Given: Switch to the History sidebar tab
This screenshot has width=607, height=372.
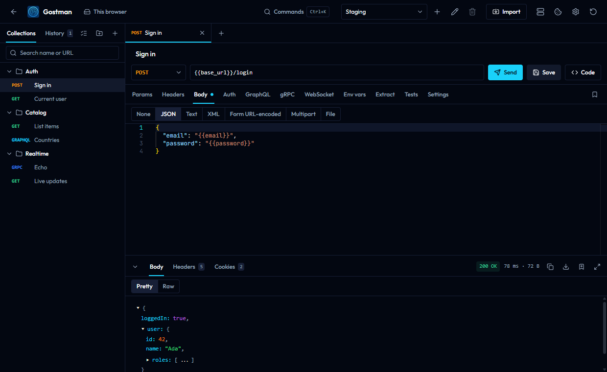Looking at the screenshot, I should 59,33.
